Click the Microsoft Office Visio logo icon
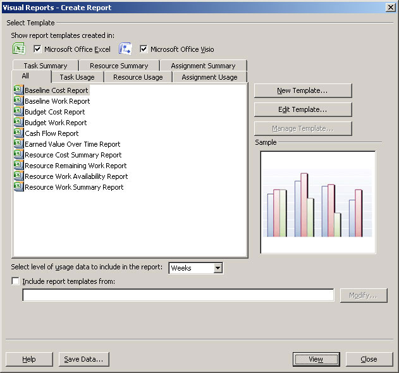 tap(125, 49)
